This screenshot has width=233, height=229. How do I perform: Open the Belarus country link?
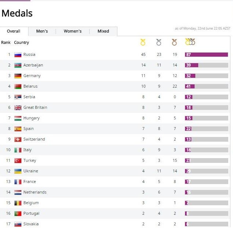pyautogui.click(x=30, y=87)
